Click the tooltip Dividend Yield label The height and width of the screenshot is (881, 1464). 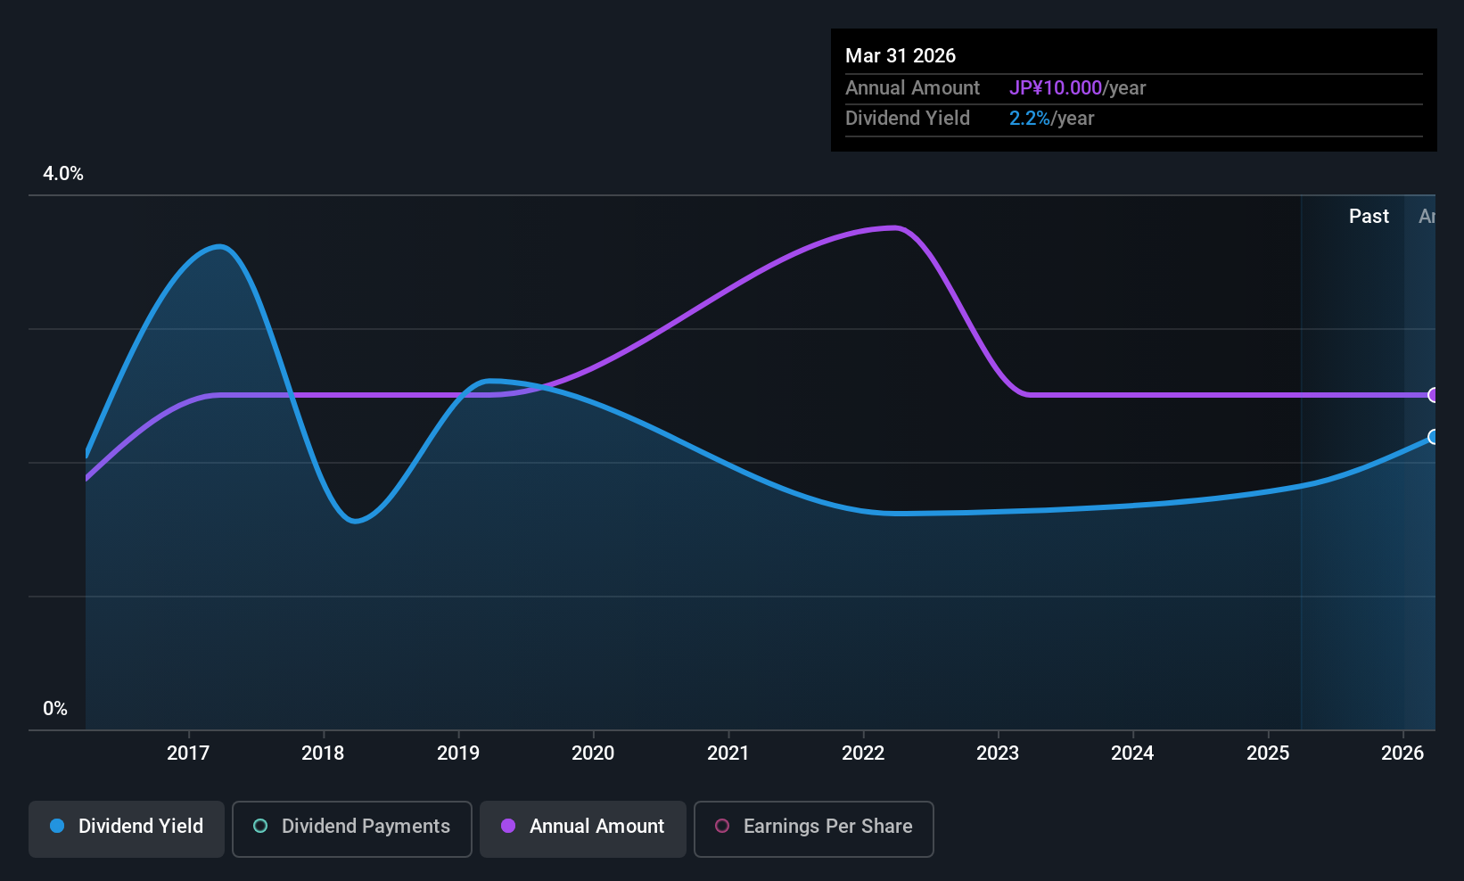(908, 119)
